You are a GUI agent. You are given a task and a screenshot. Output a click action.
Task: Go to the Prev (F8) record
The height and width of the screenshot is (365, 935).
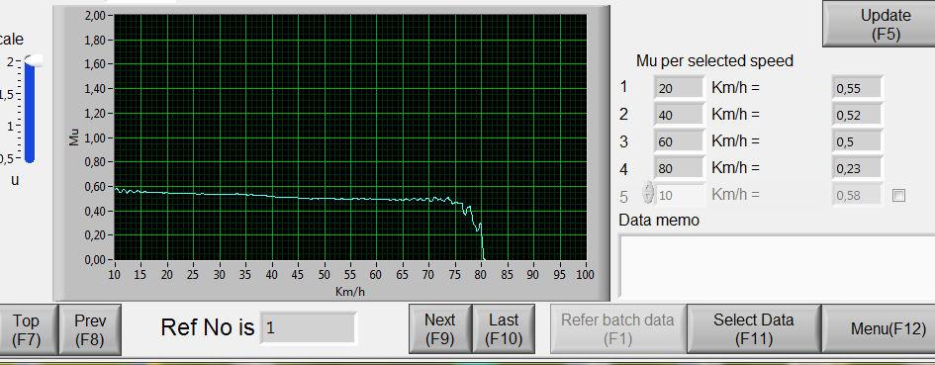coord(90,329)
